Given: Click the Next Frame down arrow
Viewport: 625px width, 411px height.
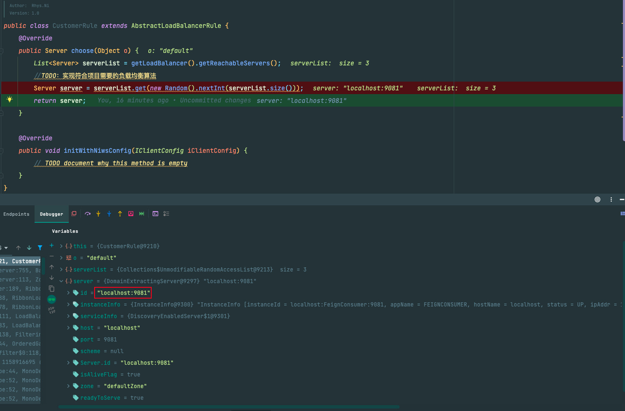Looking at the screenshot, I should click(x=29, y=248).
